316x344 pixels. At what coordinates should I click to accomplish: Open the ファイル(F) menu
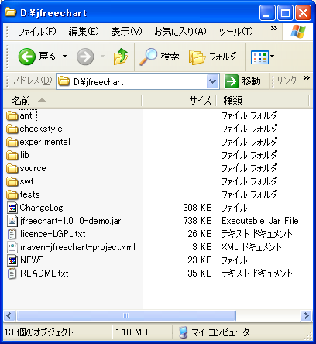[36, 32]
